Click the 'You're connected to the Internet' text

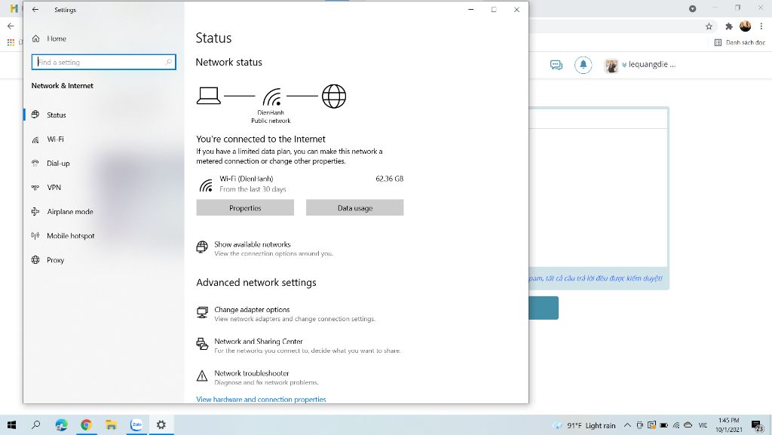[x=261, y=139]
